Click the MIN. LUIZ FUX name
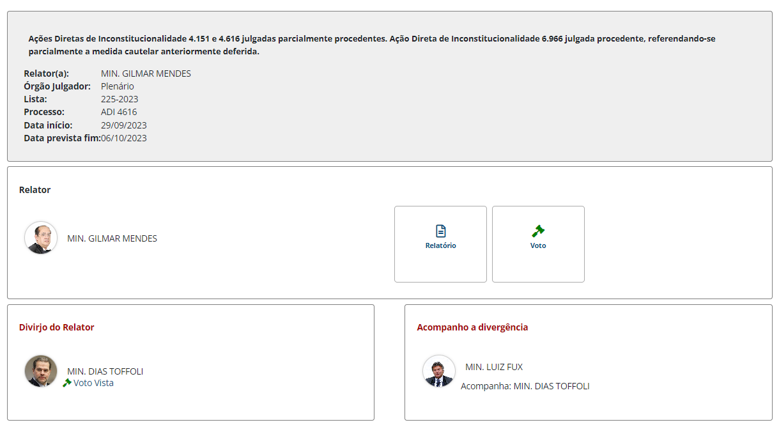The height and width of the screenshot is (427, 779). [494, 367]
